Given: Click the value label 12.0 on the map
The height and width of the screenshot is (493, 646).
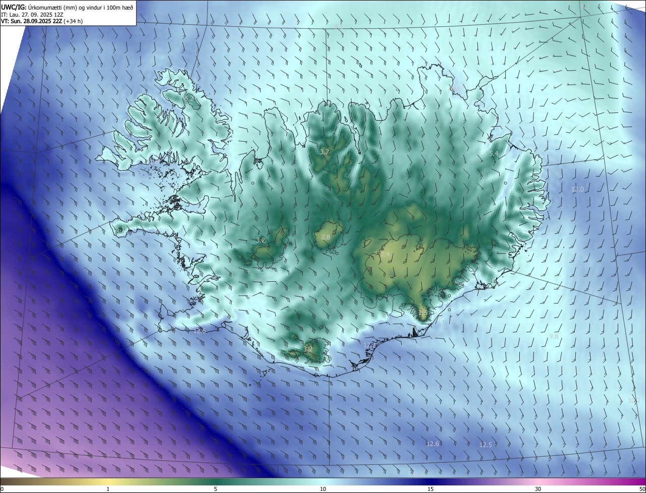Looking at the screenshot, I should [x=577, y=190].
